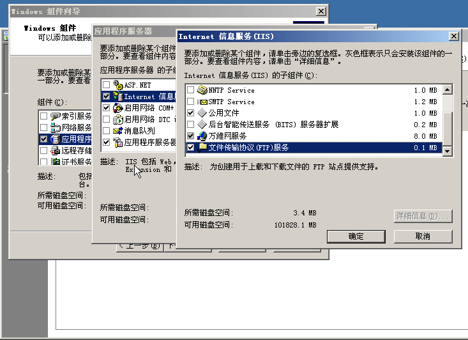Uncheck the 启用网络 COM+ checkbox
The height and width of the screenshot is (340, 468).
[106, 108]
